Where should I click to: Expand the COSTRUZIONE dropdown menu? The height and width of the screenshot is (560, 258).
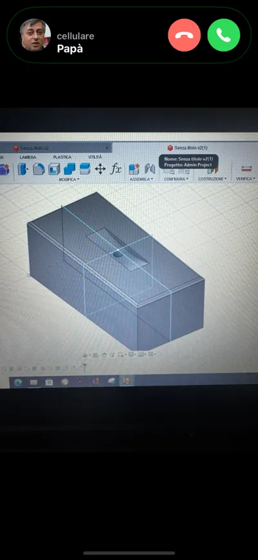click(212, 178)
